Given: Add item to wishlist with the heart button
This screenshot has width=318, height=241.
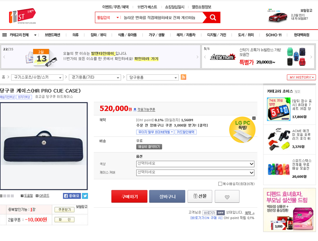Looking at the screenshot, I should [x=227, y=197].
